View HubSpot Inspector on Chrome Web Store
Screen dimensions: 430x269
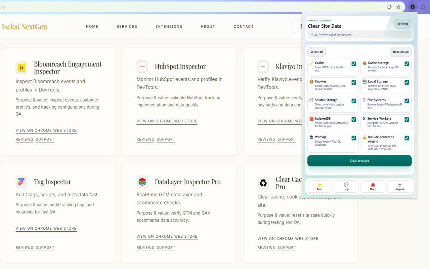coord(167,121)
